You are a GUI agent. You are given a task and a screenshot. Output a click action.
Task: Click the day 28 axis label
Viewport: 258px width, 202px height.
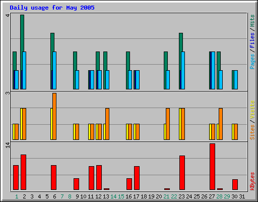coord(219,196)
